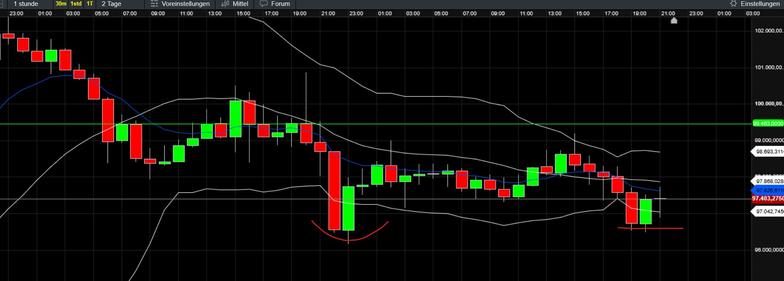Screen dimensions: 784x281
Task: Click the 101.000,00 price axis value
Action: (769, 67)
